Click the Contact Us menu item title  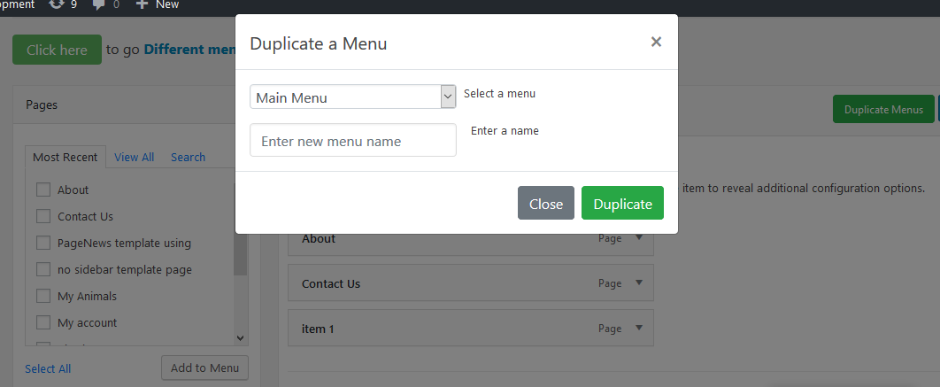[x=331, y=283]
